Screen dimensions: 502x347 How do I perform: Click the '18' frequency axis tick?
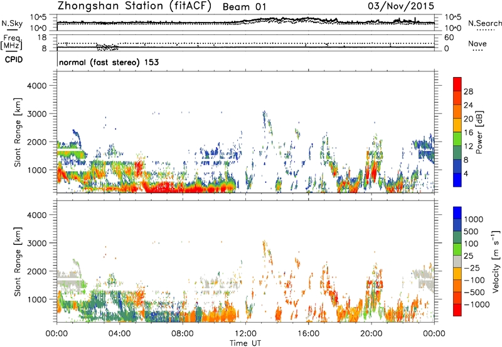(41, 38)
